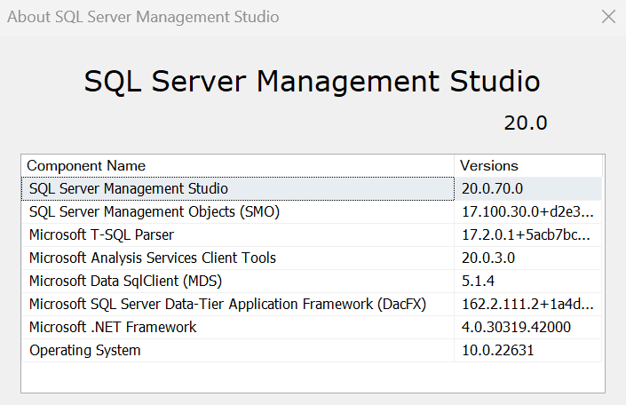626x405 pixels.
Task: Click the divider between Component Name and Versions
Action: click(x=456, y=166)
